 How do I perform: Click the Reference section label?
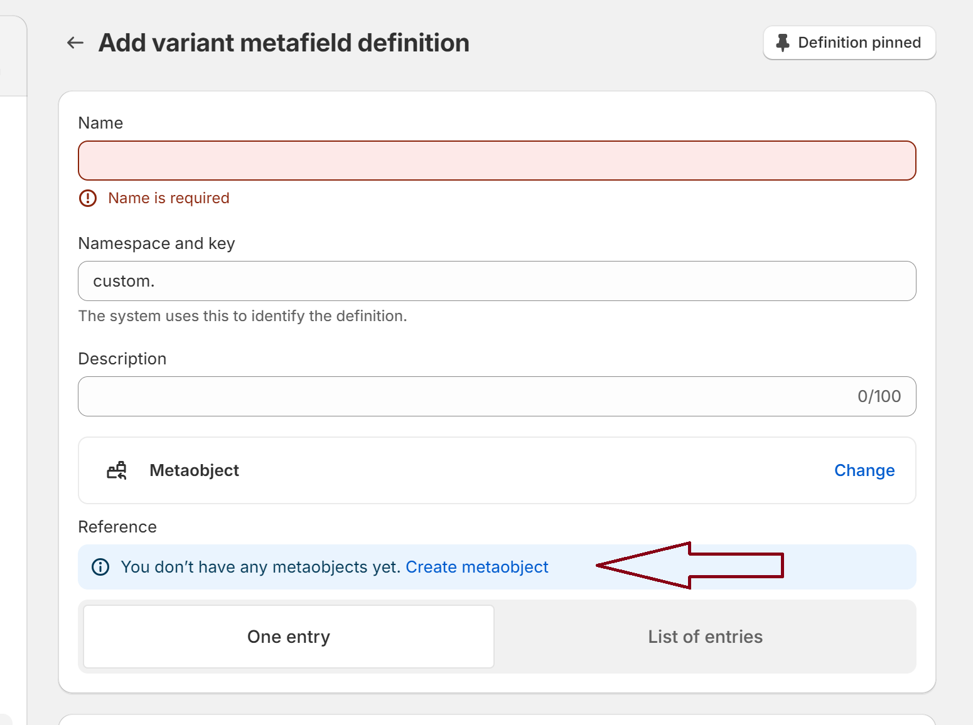[117, 527]
